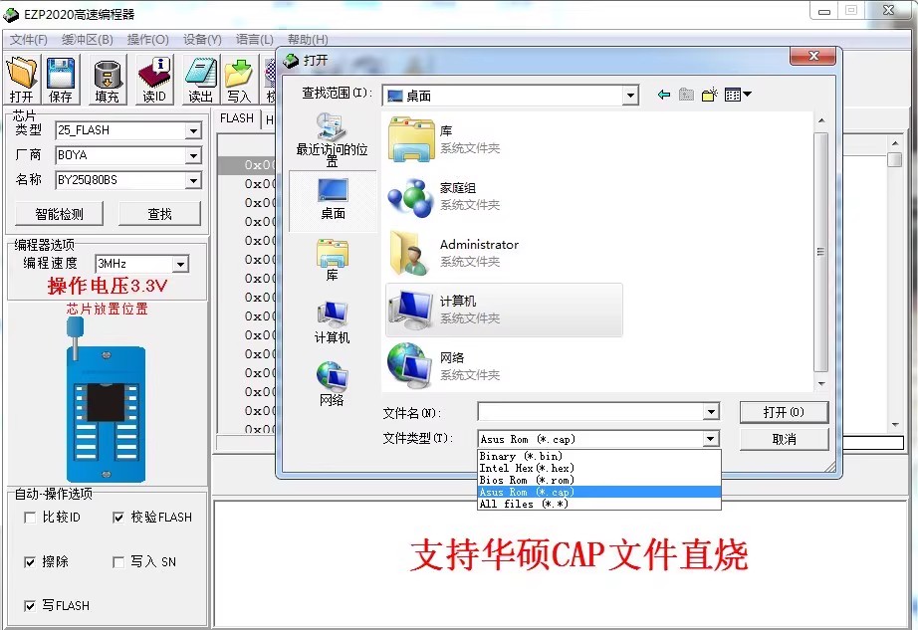The width and height of the screenshot is (918, 630).
Task: Toggle the 校验FLASH checkbox
Action: [x=118, y=518]
